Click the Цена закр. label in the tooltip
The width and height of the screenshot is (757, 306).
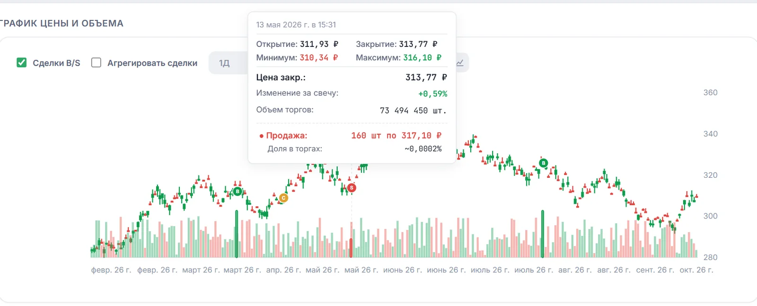[281, 77]
